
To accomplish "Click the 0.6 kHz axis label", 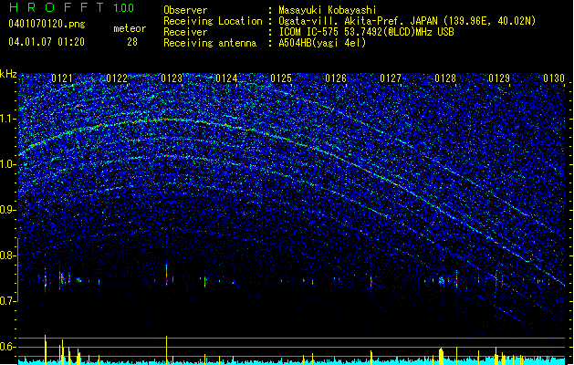I will click(8, 347).
